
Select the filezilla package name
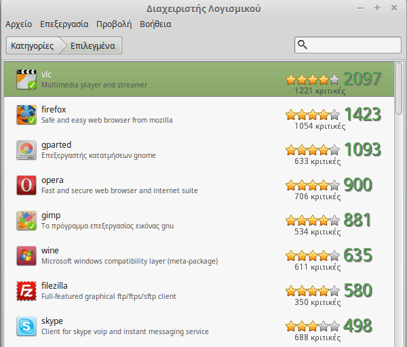click(x=54, y=286)
